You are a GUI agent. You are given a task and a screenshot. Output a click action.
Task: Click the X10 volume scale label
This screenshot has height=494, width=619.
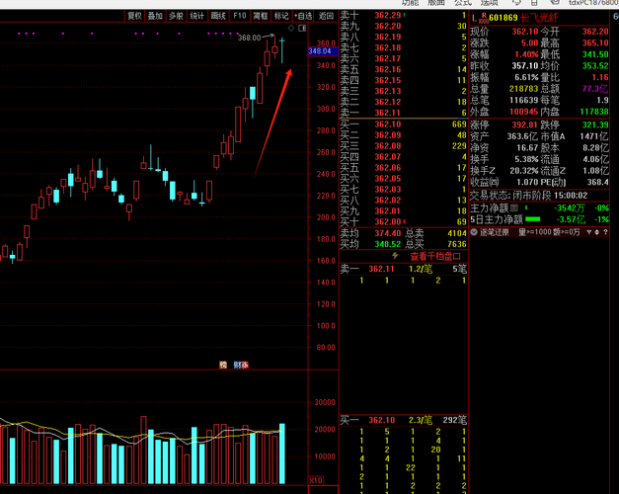coord(316,480)
